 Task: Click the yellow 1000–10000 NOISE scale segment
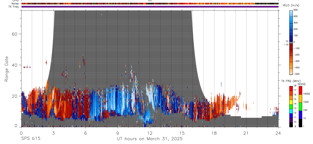[301, 99]
